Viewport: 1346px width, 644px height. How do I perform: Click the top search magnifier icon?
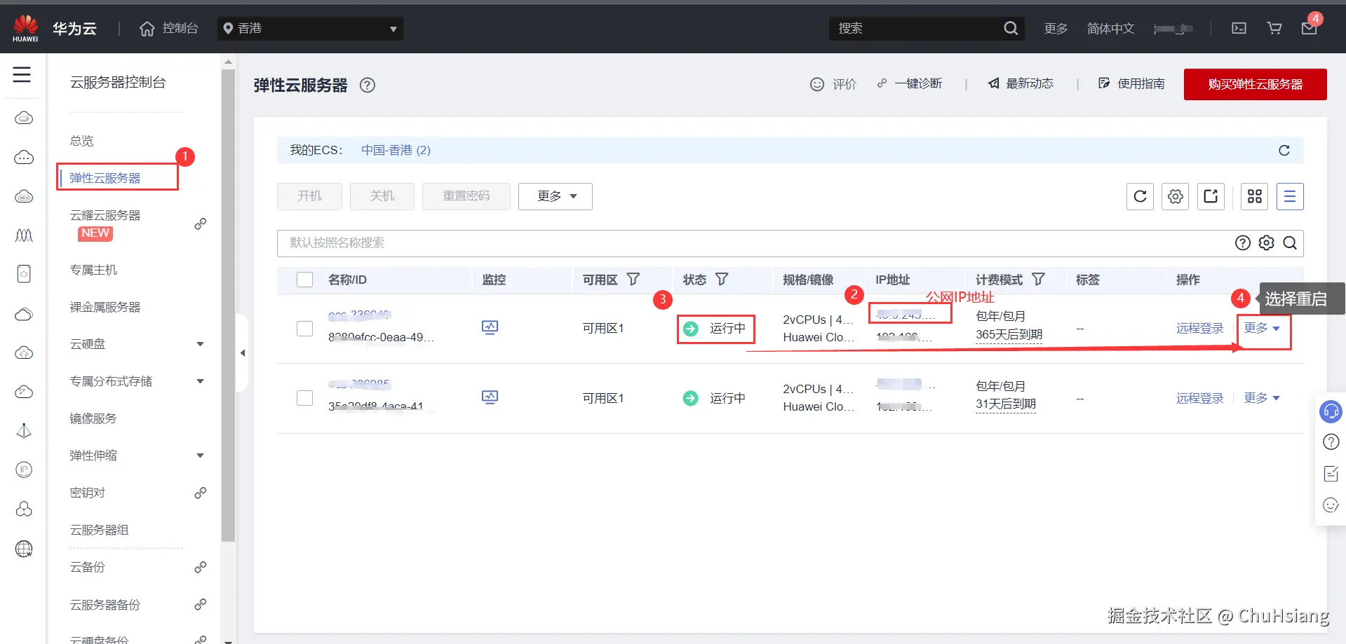point(1010,28)
